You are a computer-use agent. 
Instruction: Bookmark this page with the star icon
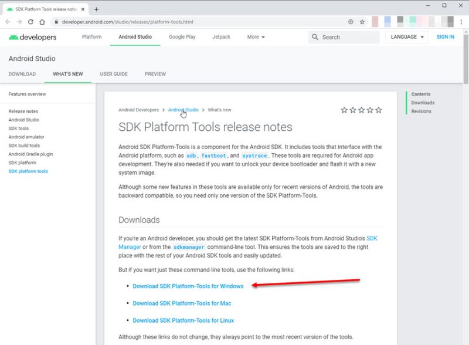(362, 22)
